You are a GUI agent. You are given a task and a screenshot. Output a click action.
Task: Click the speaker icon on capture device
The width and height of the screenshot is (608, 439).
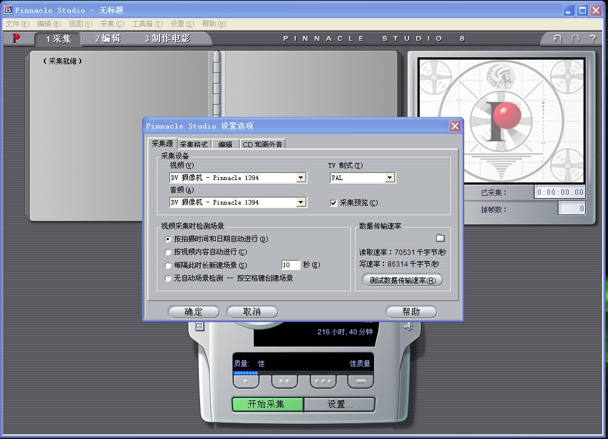click(409, 326)
